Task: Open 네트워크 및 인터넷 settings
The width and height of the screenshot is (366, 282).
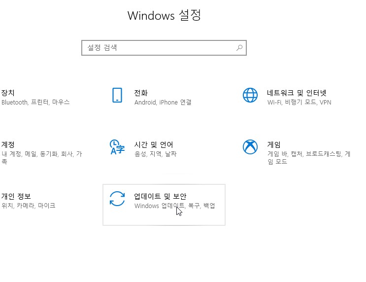Action: pos(297,93)
